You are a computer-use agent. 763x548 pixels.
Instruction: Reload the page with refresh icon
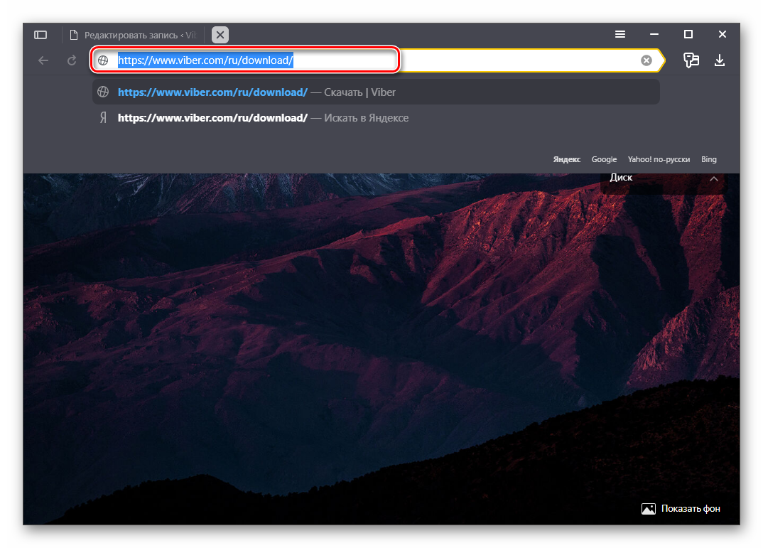(72, 60)
